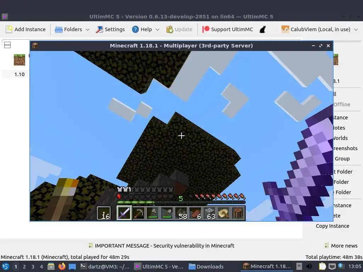Click the 13:05 taskbar clock
The width and height of the screenshot is (363, 272).
pyautogui.click(x=355, y=266)
